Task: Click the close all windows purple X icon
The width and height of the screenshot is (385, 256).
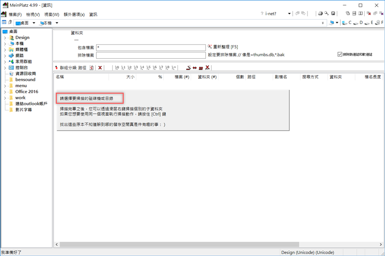Action: tap(382, 13)
